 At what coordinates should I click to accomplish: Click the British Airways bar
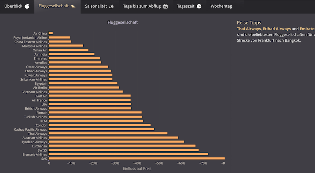pyautogui.click(x=90, y=108)
